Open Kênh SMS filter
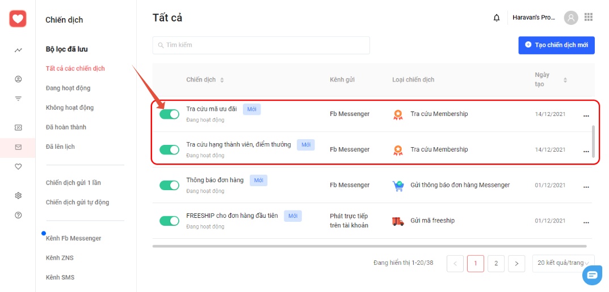Viewport: 609px width, 292px height. tap(60, 277)
